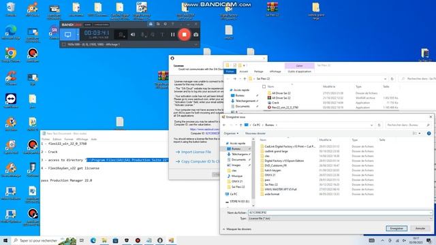Click Nouveau dossier in save dialog
This screenshot has width=436, height=245.
255,133
